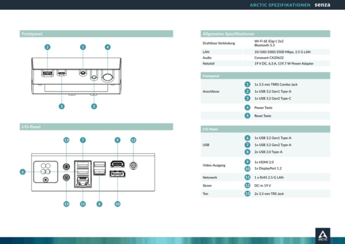This screenshot has width=345, height=244.
Task: Click the 'Anschlüsse' row label
Action: pos(211,91)
